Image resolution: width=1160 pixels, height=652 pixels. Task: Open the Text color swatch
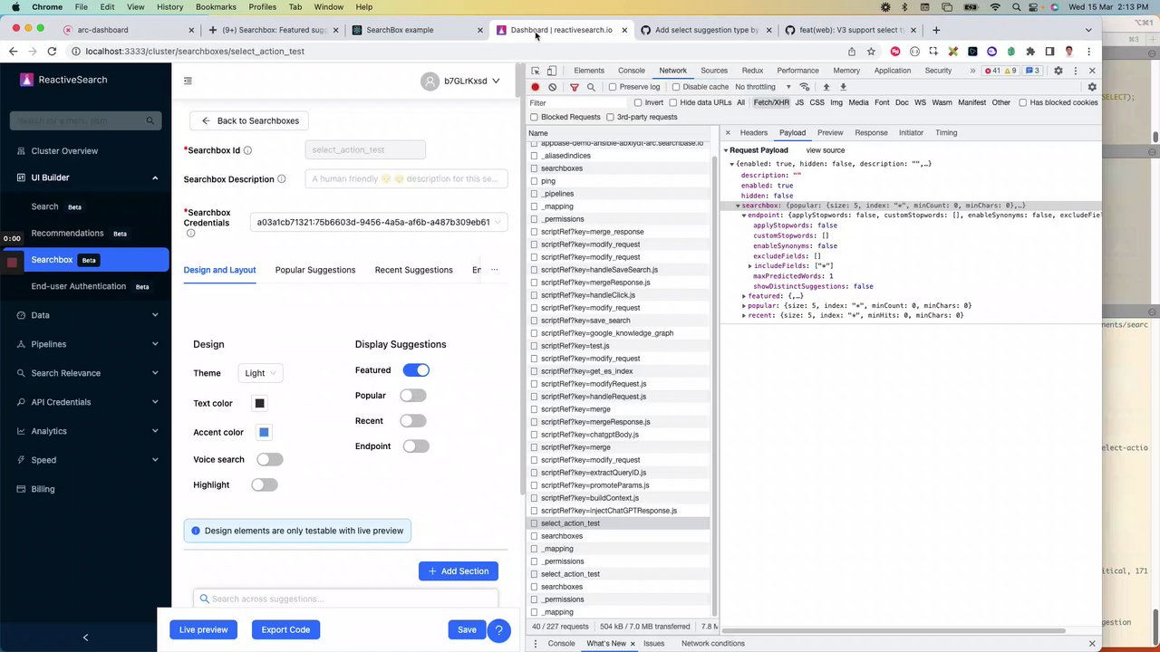click(260, 403)
